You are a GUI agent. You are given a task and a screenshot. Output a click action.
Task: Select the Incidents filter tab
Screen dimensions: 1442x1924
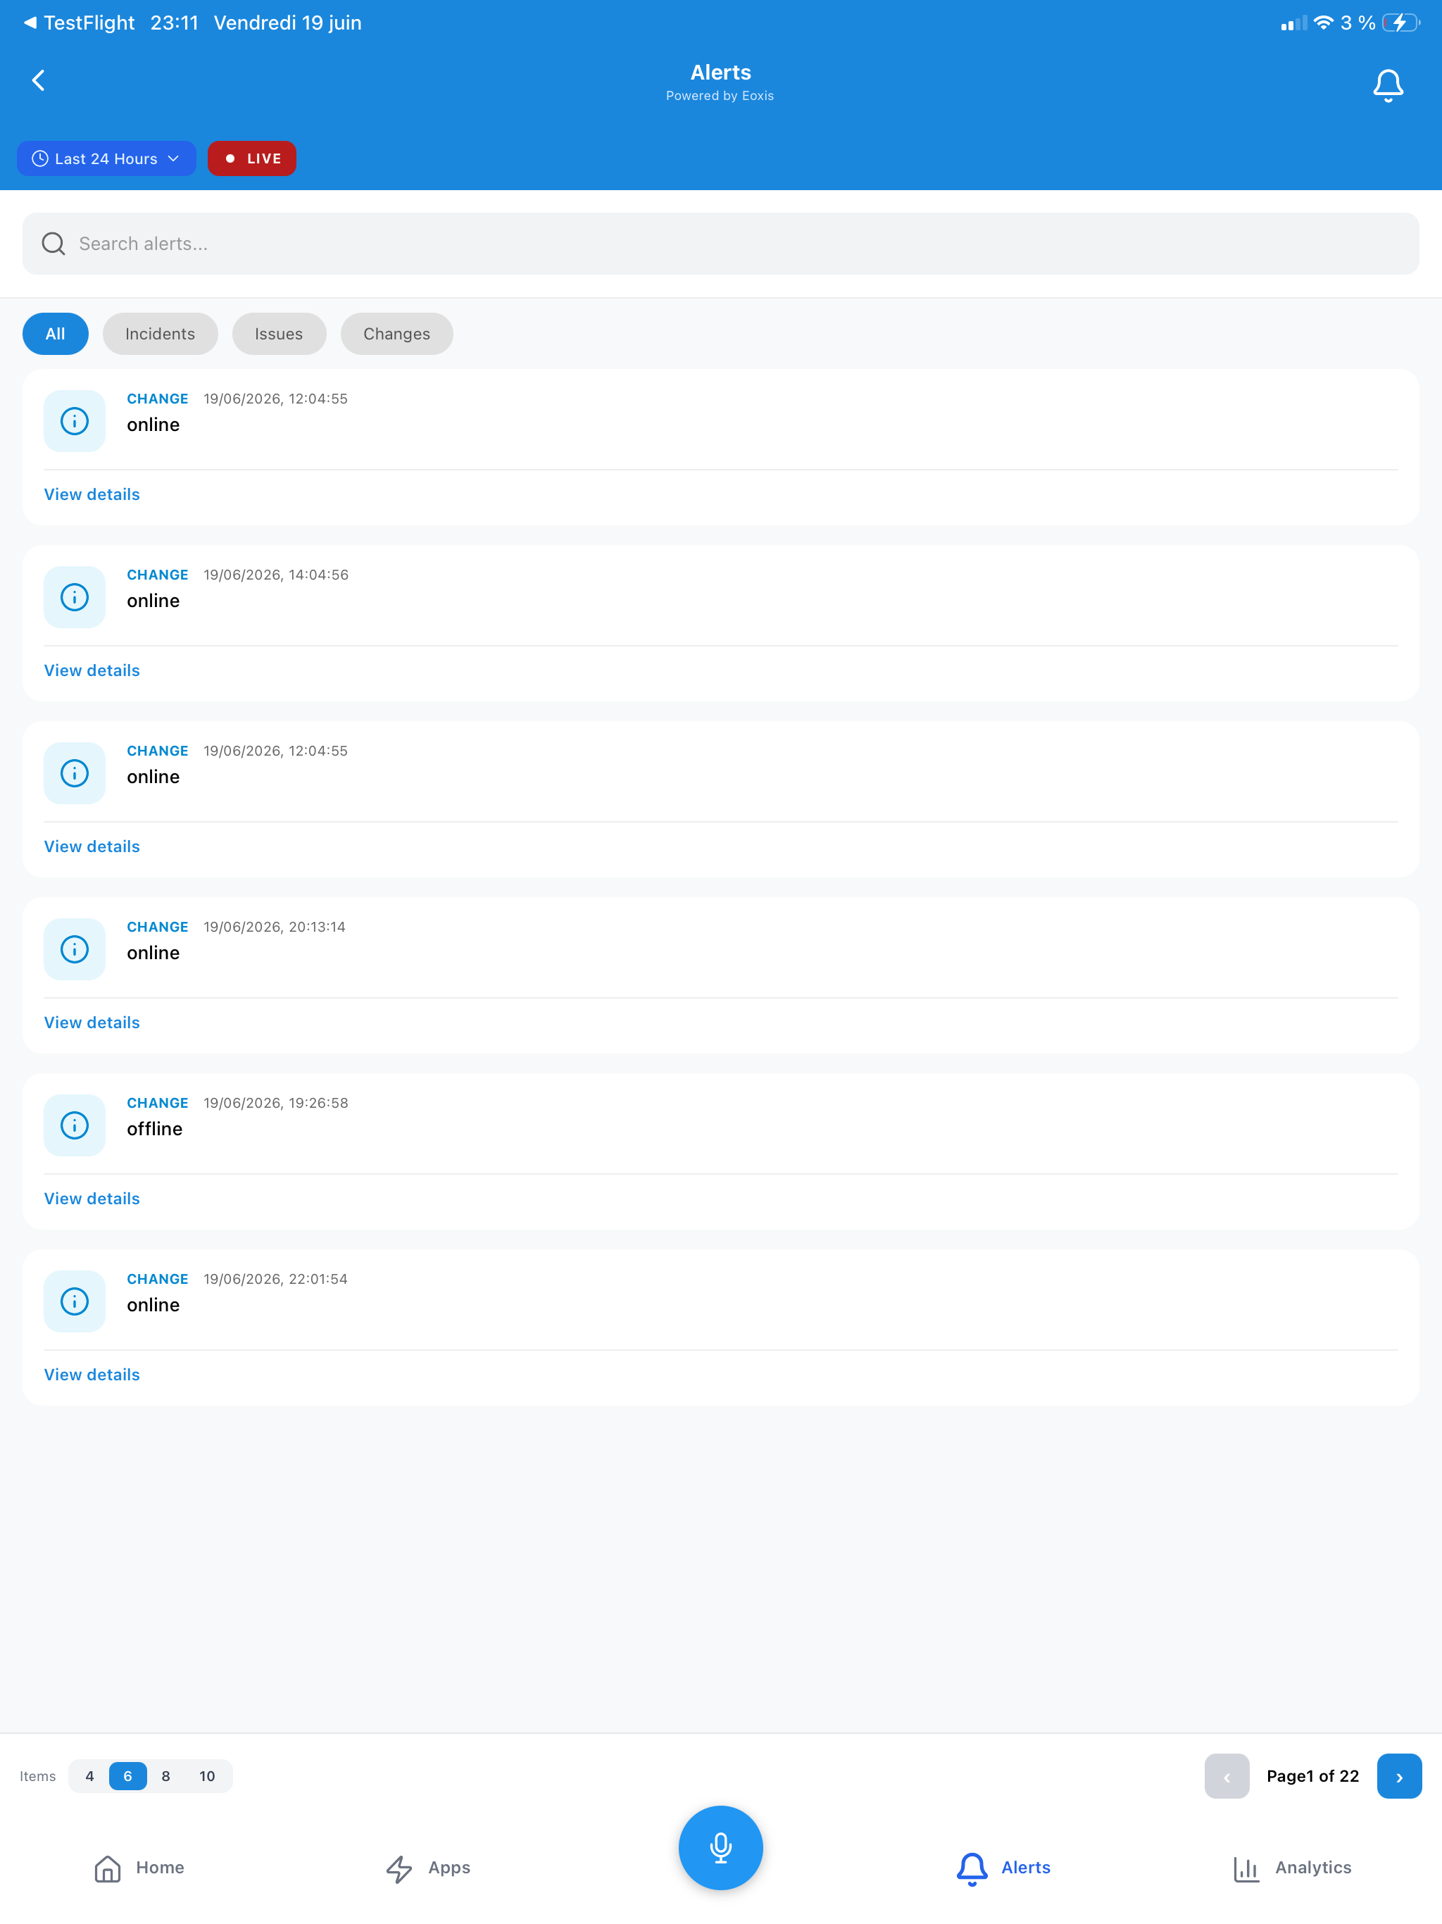tap(160, 334)
